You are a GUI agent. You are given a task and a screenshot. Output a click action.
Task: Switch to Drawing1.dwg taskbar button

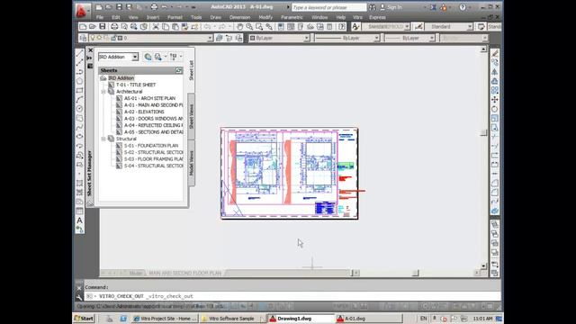point(300,319)
